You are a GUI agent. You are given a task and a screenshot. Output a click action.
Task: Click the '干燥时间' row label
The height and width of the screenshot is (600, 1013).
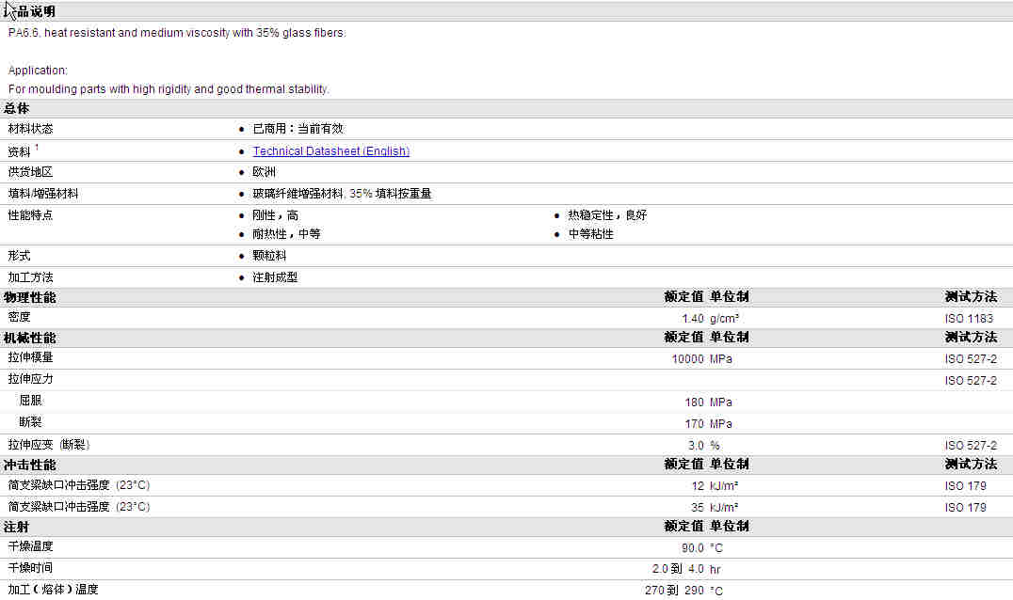pyautogui.click(x=30, y=568)
